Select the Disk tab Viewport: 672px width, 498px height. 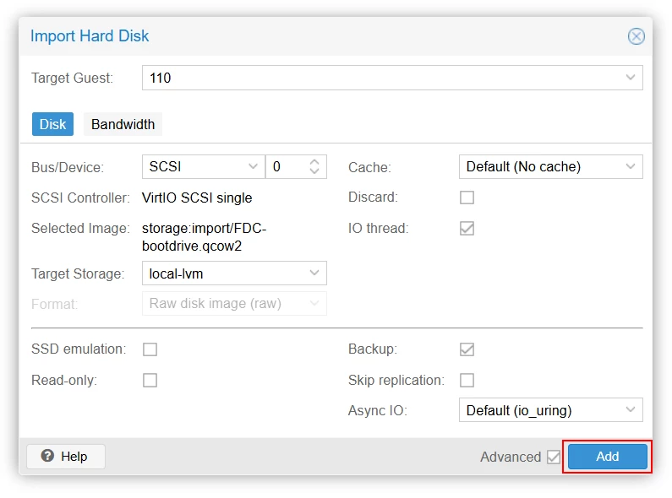point(52,124)
